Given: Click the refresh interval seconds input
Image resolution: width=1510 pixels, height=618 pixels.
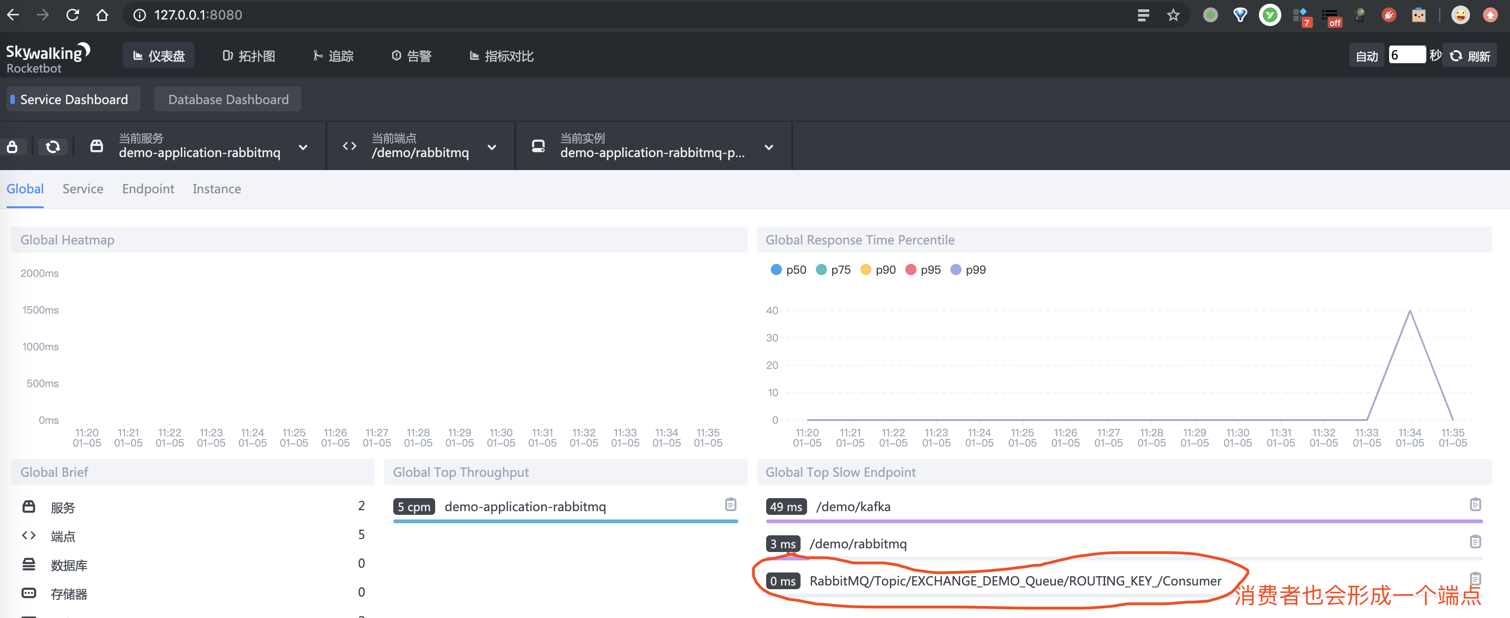Looking at the screenshot, I should (1406, 55).
